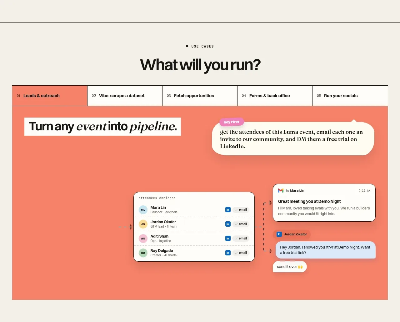The image size is (400, 322).
Task: Click the email chip for Jordan Okafor
Action: tap(241, 224)
